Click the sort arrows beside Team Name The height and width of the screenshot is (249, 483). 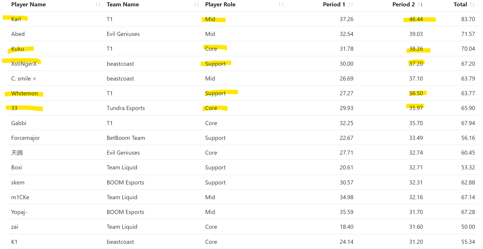[196, 5]
